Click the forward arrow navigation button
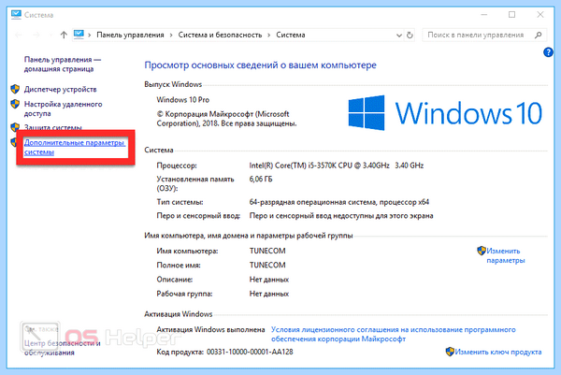The width and height of the screenshot is (561, 375). pos(36,35)
